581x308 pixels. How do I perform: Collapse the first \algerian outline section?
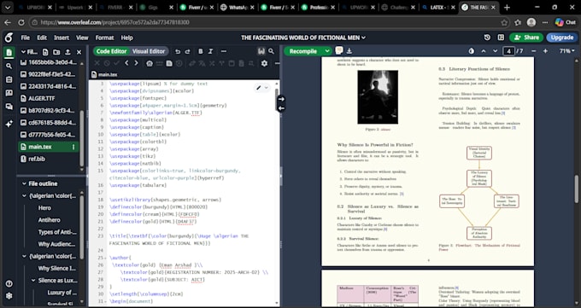coord(24,196)
